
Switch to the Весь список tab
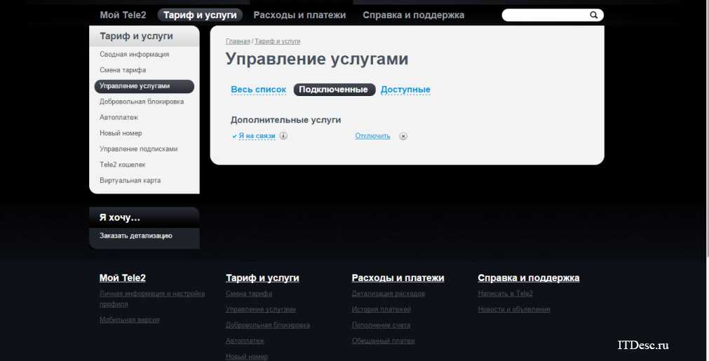coord(259,90)
